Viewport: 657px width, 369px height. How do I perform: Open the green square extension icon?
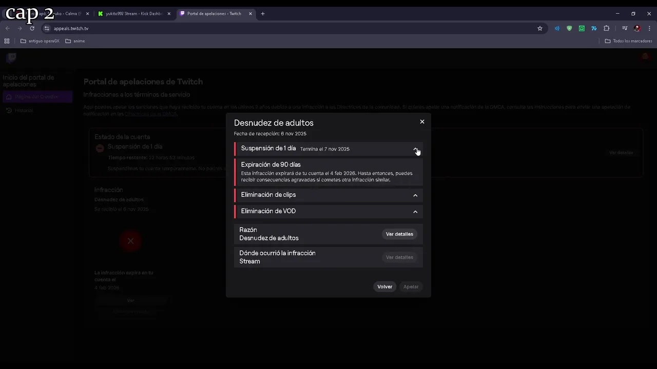click(x=582, y=28)
